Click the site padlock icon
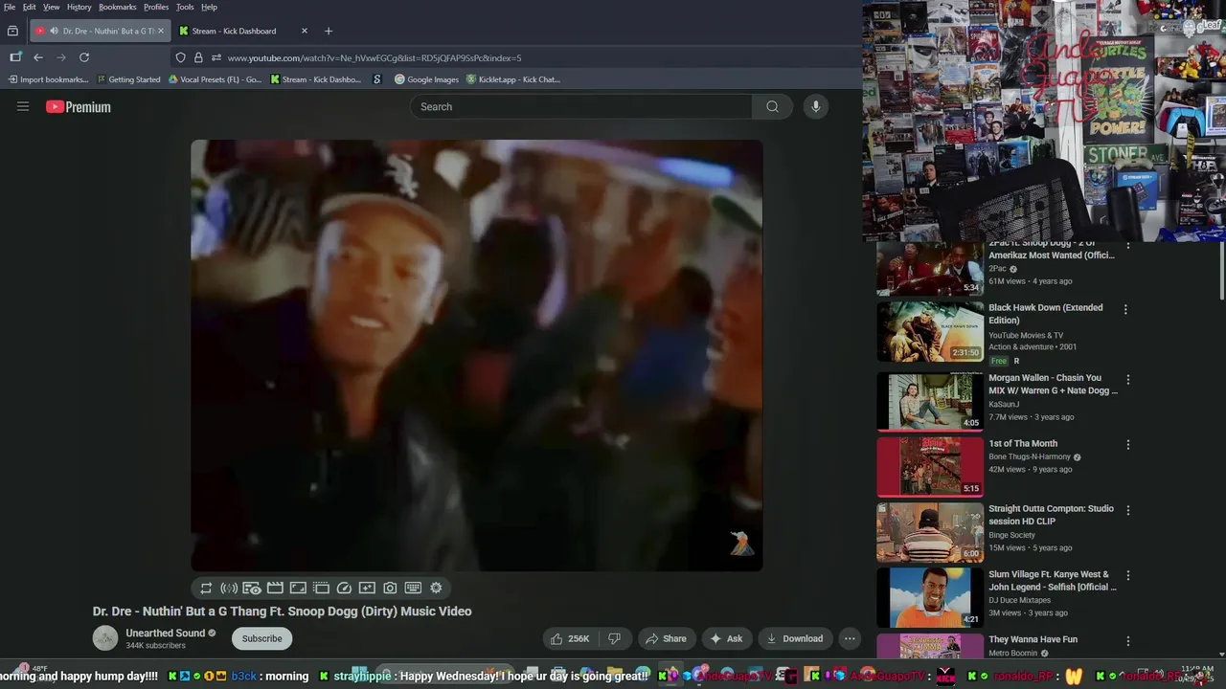 click(x=198, y=57)
